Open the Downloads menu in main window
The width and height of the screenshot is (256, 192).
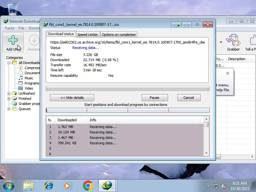(34, 28)
